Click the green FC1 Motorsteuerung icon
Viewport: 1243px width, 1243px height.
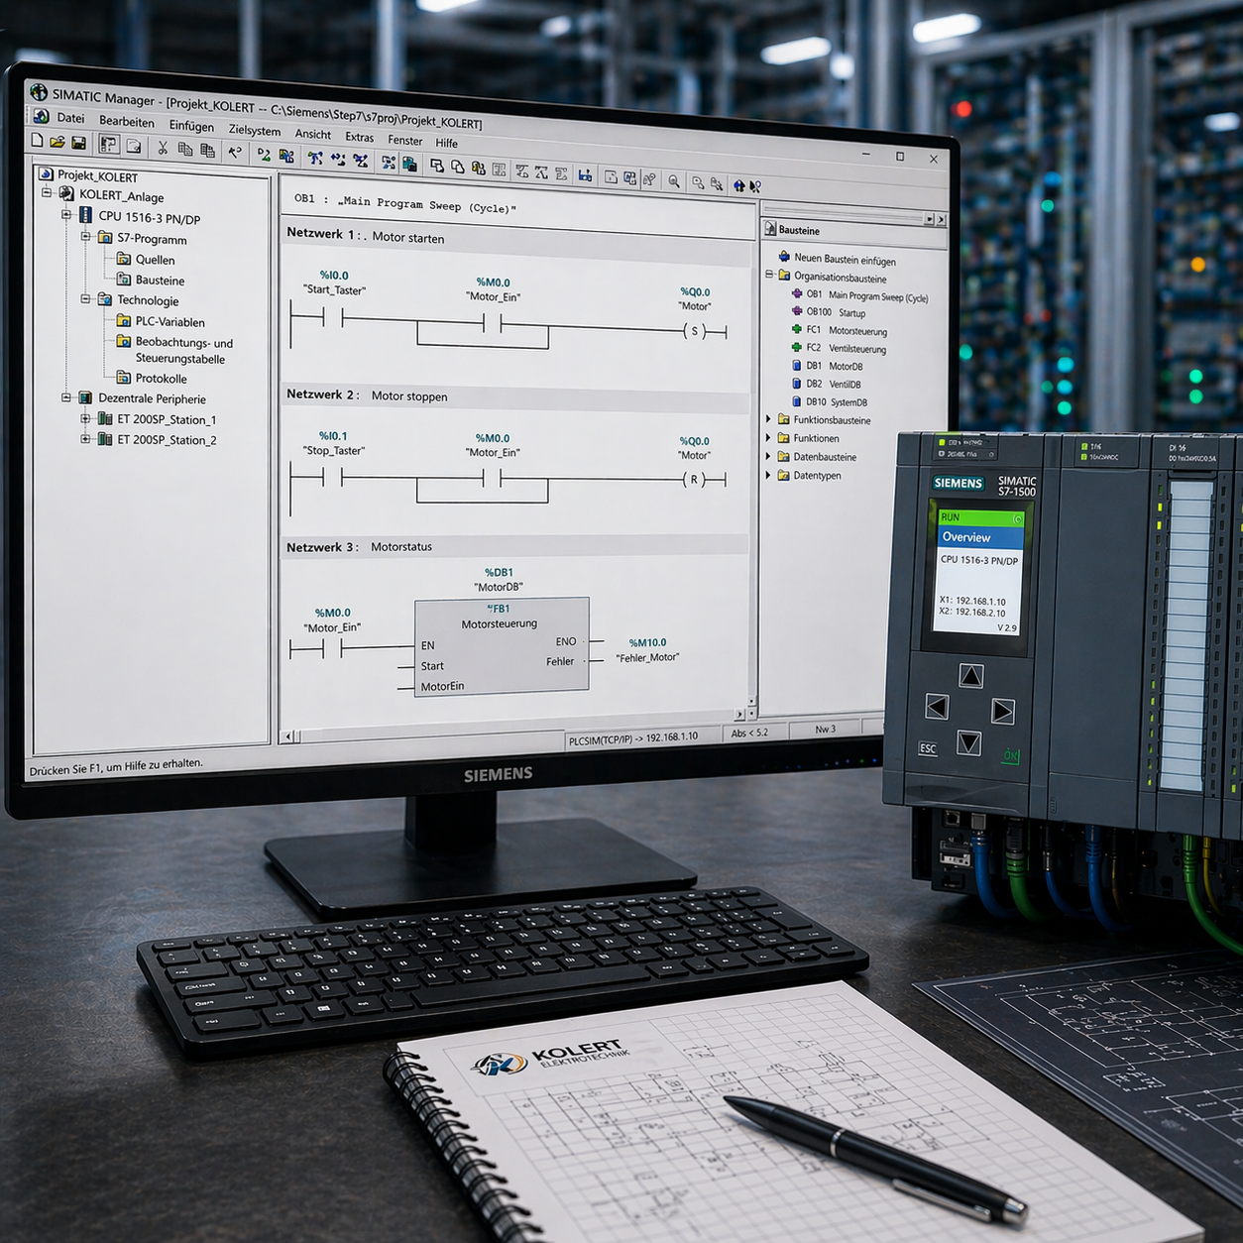pos(796,329)
